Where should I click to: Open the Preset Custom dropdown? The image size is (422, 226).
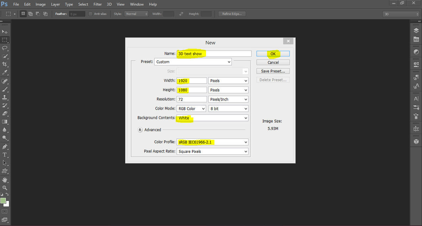click(193, 62)
